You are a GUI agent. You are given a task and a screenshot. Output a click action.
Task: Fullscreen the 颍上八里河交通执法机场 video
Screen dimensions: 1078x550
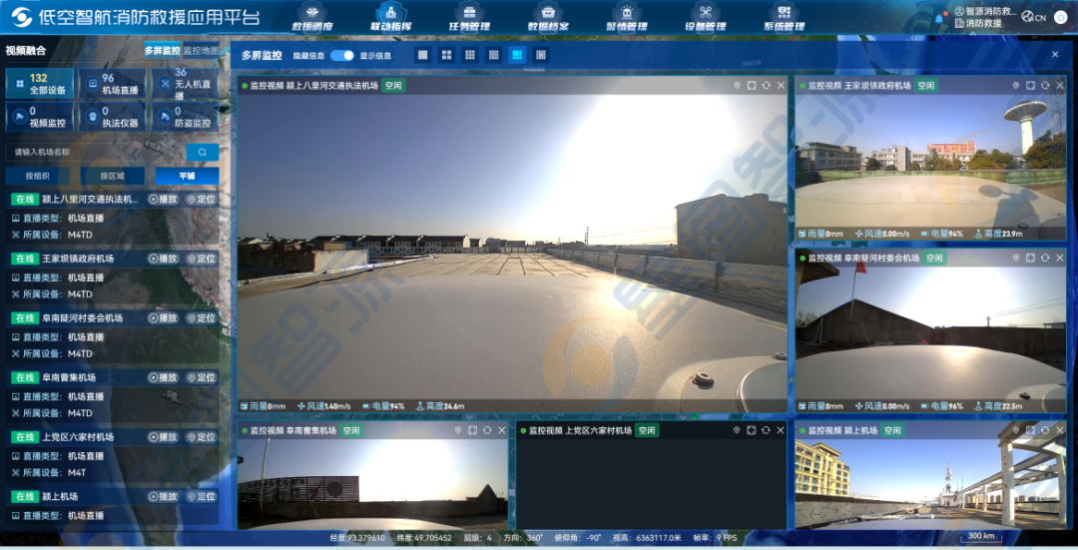click(x=752, y=86)
